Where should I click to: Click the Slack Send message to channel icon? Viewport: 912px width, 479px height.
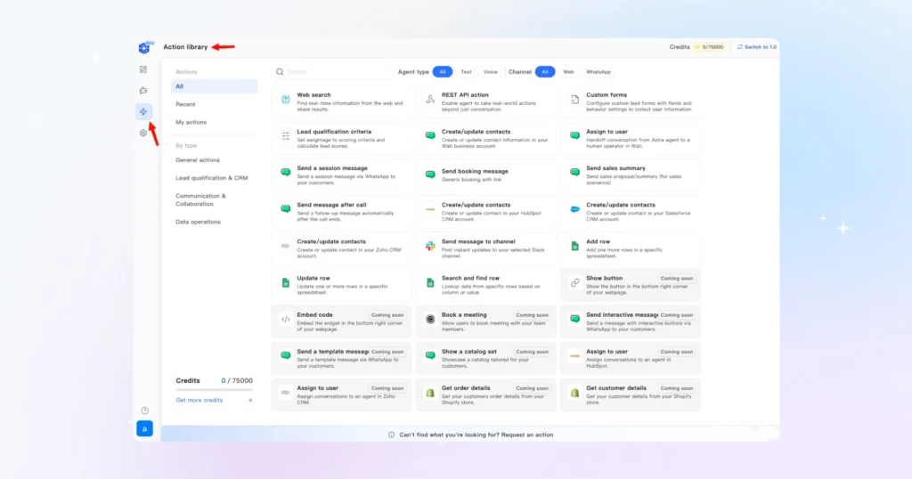pos(430,246)
